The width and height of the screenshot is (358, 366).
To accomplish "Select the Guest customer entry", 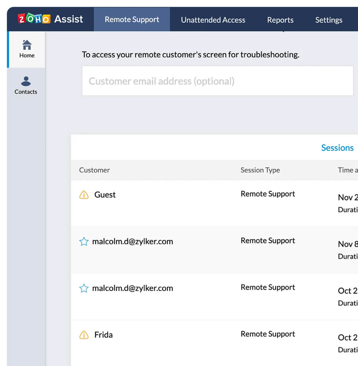I will pyautogui.click(x=105, y=195).
